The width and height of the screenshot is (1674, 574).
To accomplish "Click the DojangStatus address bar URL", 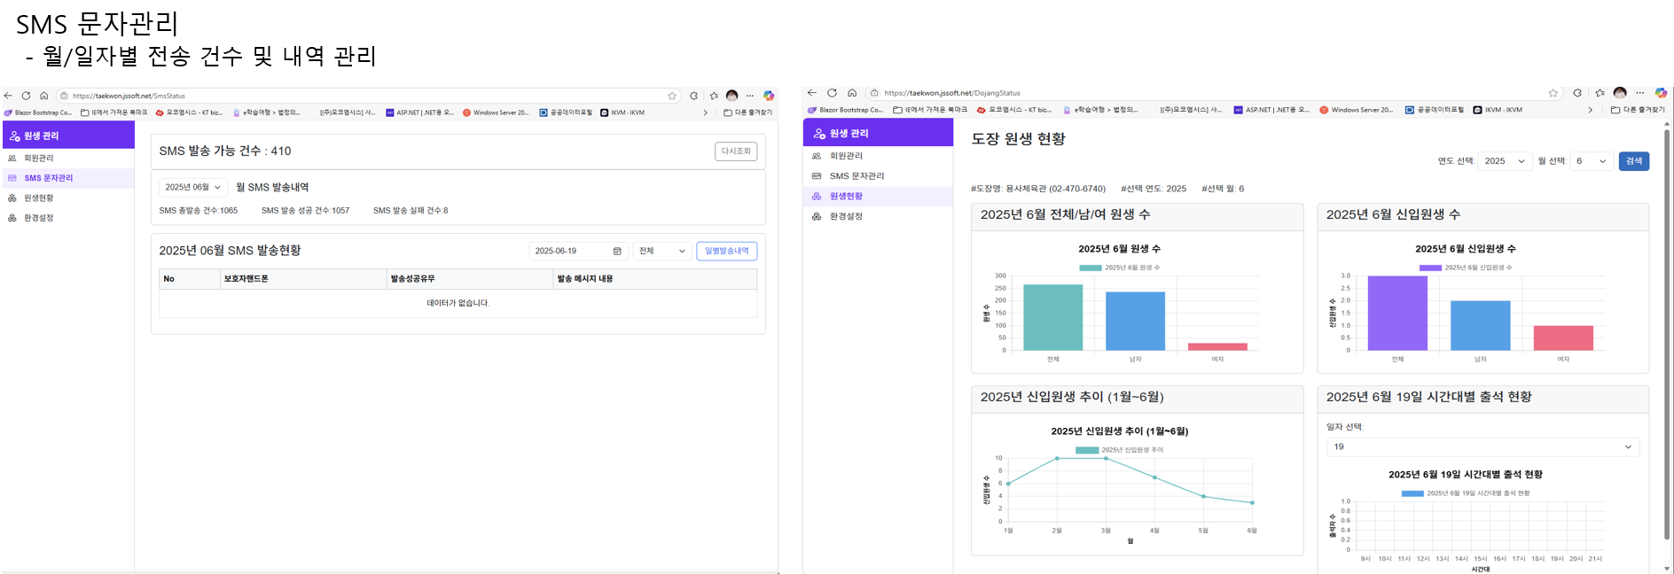I will [x=952, y=92].
